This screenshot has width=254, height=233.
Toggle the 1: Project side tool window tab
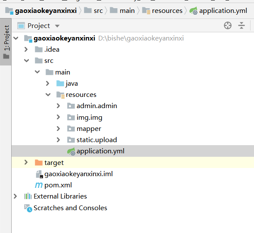click(6, 42)
